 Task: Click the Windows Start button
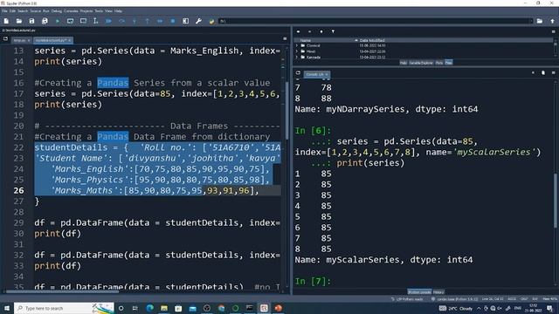pyautogui.click(x=7, y=308)
